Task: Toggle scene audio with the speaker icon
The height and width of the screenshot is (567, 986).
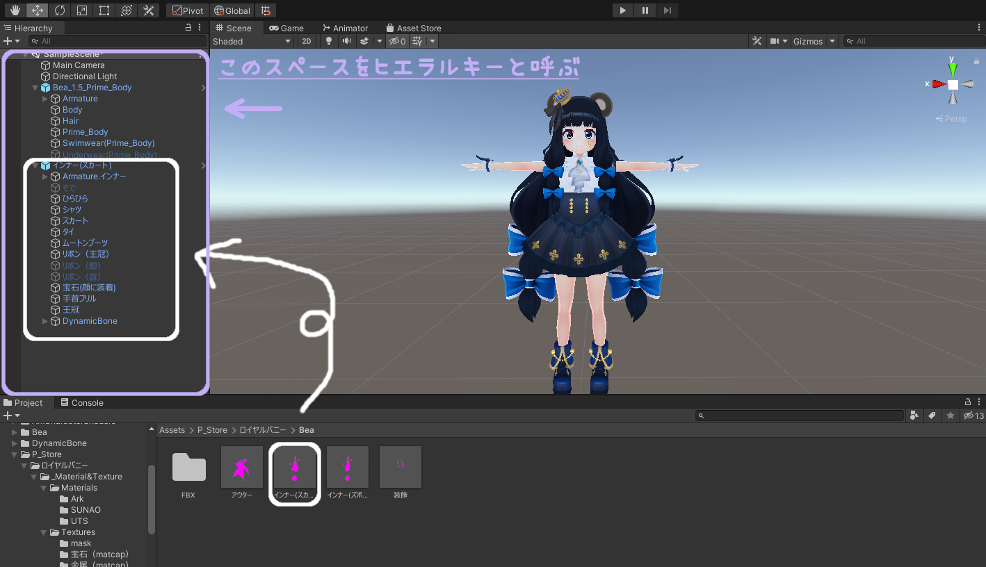Action: point(346,41)
